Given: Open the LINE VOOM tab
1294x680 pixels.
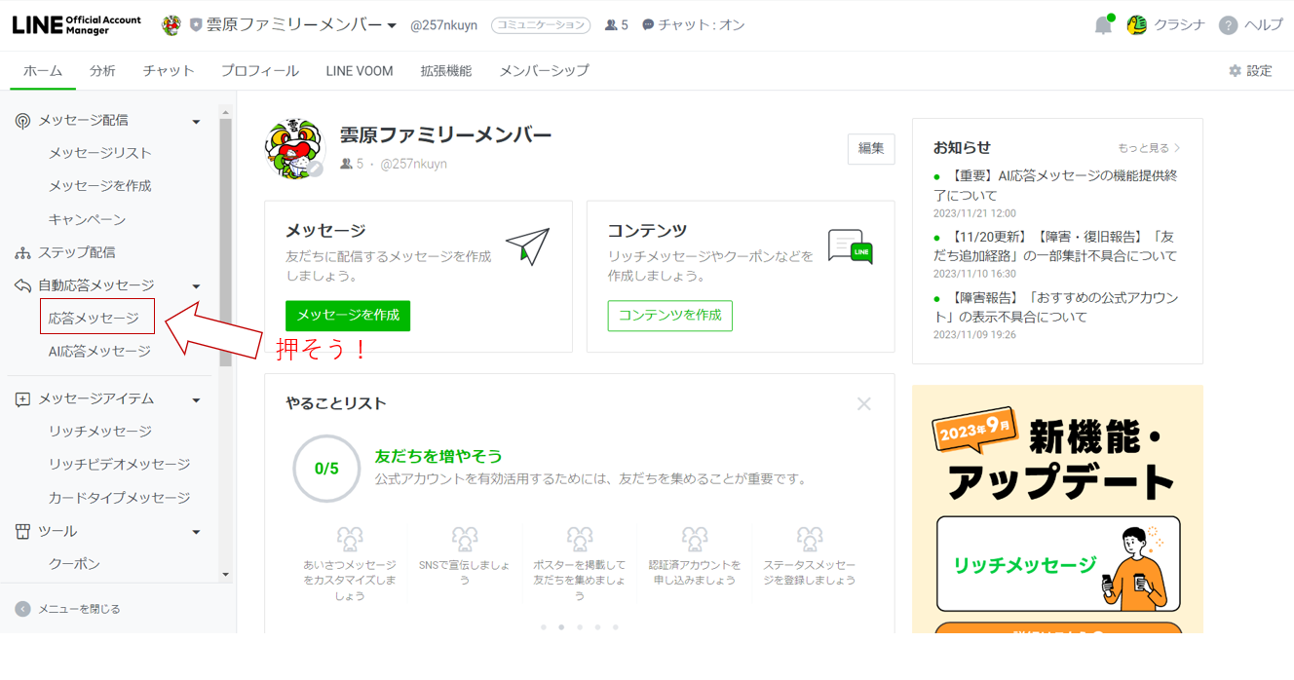Looking at the screenshot, I should click(x=360, y=71).
